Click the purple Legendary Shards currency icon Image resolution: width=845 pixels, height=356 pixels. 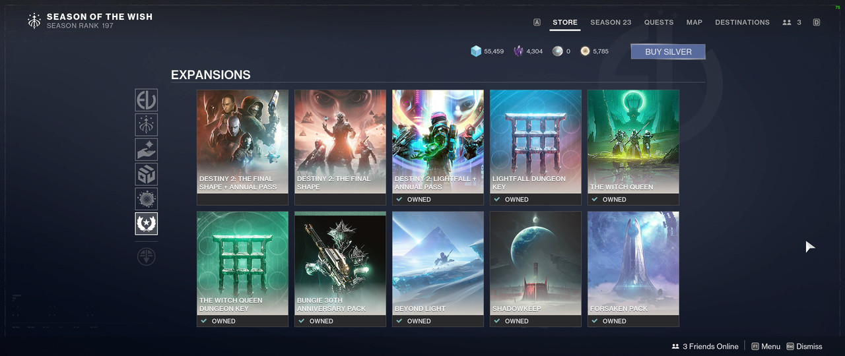(519, 51)
